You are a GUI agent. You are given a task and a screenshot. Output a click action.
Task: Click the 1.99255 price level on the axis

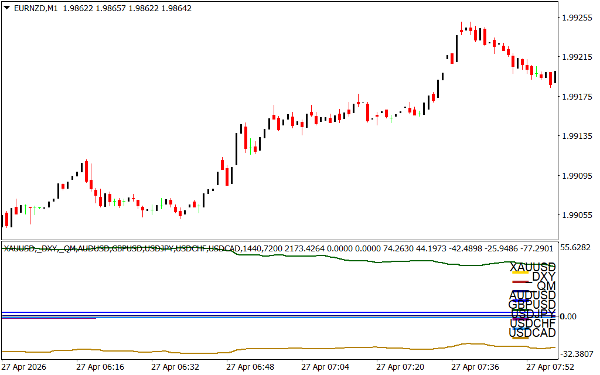coord(577,18)
